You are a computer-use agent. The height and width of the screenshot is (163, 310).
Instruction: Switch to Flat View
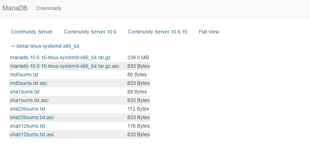pyautogui.click(x=209, y=32)
